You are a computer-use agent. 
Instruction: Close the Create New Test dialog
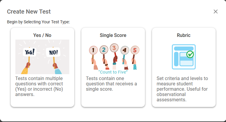215,12
